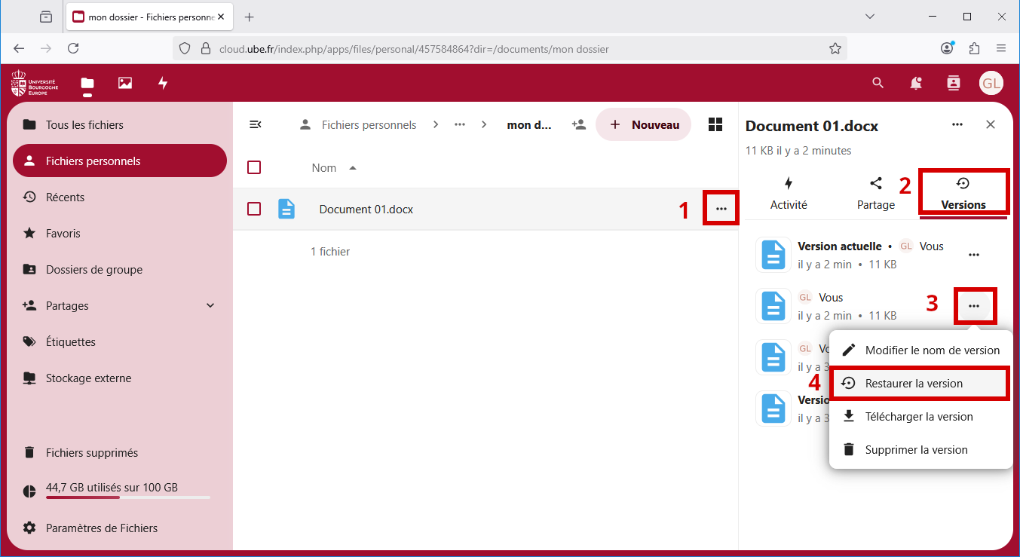This screenshot has width=1020, height=557.
Task: Check the Document 01.docx checkbox
Action: [x=254, y=209]
